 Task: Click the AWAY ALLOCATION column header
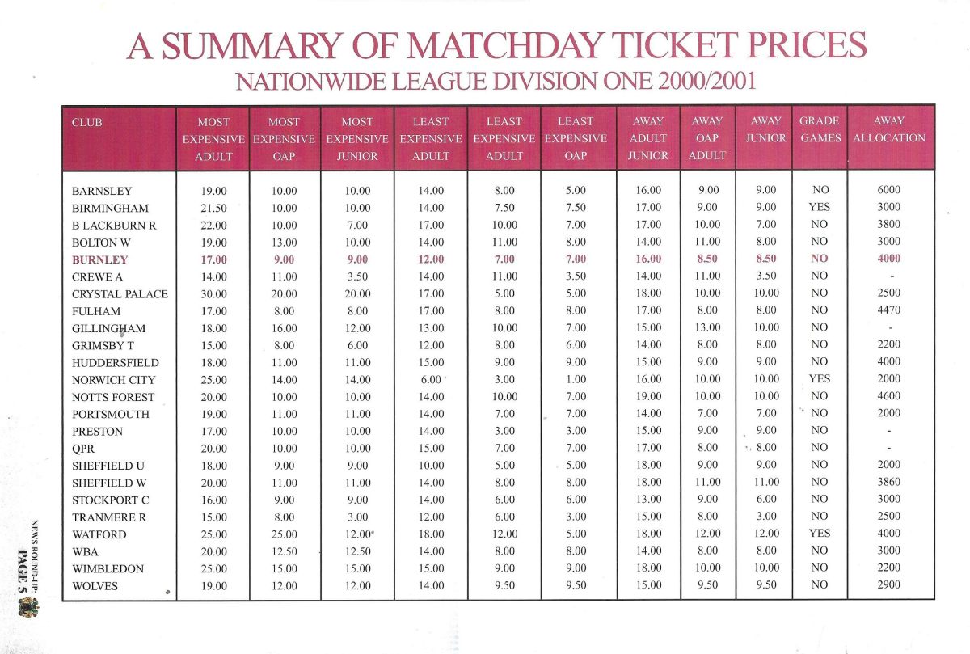(x=889, y=130)
